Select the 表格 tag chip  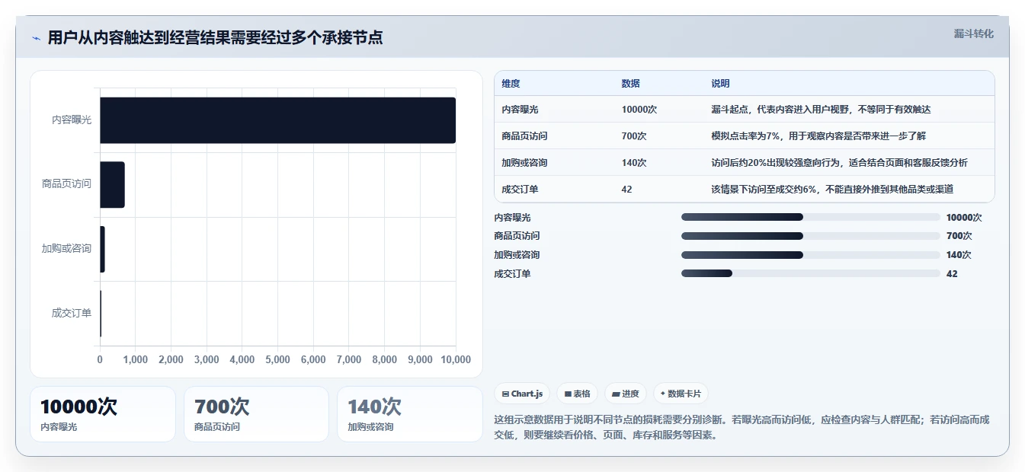tap(577, 394)
